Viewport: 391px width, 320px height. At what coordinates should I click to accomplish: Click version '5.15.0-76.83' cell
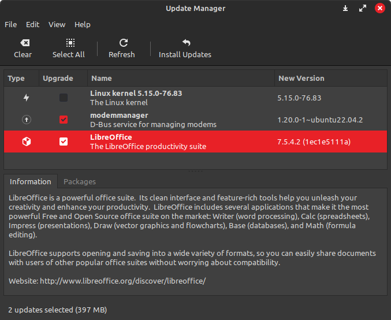pos(299,98)
